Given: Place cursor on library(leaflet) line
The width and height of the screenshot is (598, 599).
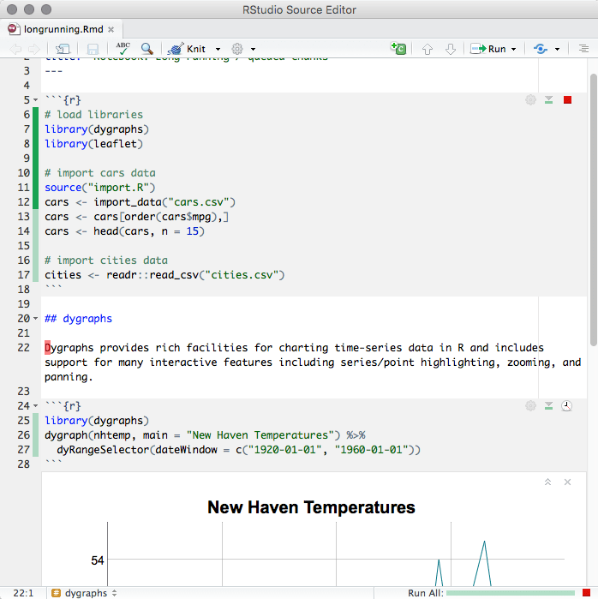Looking at the screenshot, I should coord(93,144).
